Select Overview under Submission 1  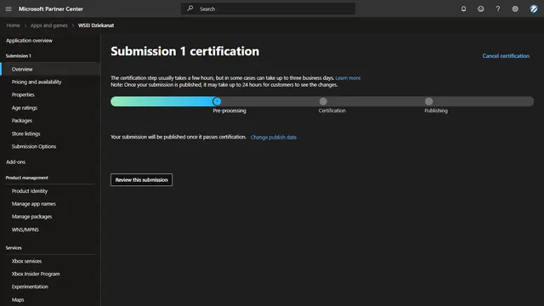[50, 69]
